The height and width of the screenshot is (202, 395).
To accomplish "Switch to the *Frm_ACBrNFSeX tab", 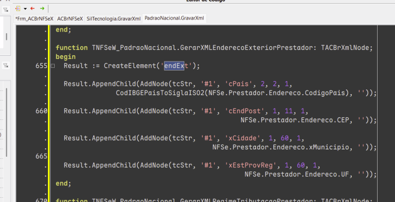I will [x=34, y=18].
